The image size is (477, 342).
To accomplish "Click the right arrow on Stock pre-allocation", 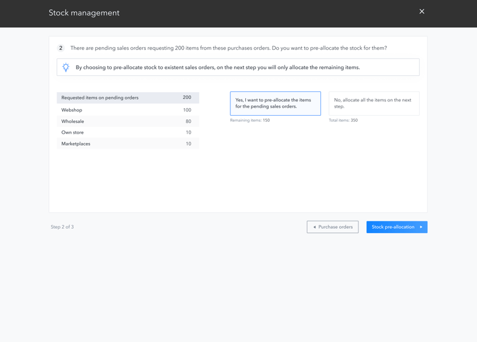I will tap(421, 227).
